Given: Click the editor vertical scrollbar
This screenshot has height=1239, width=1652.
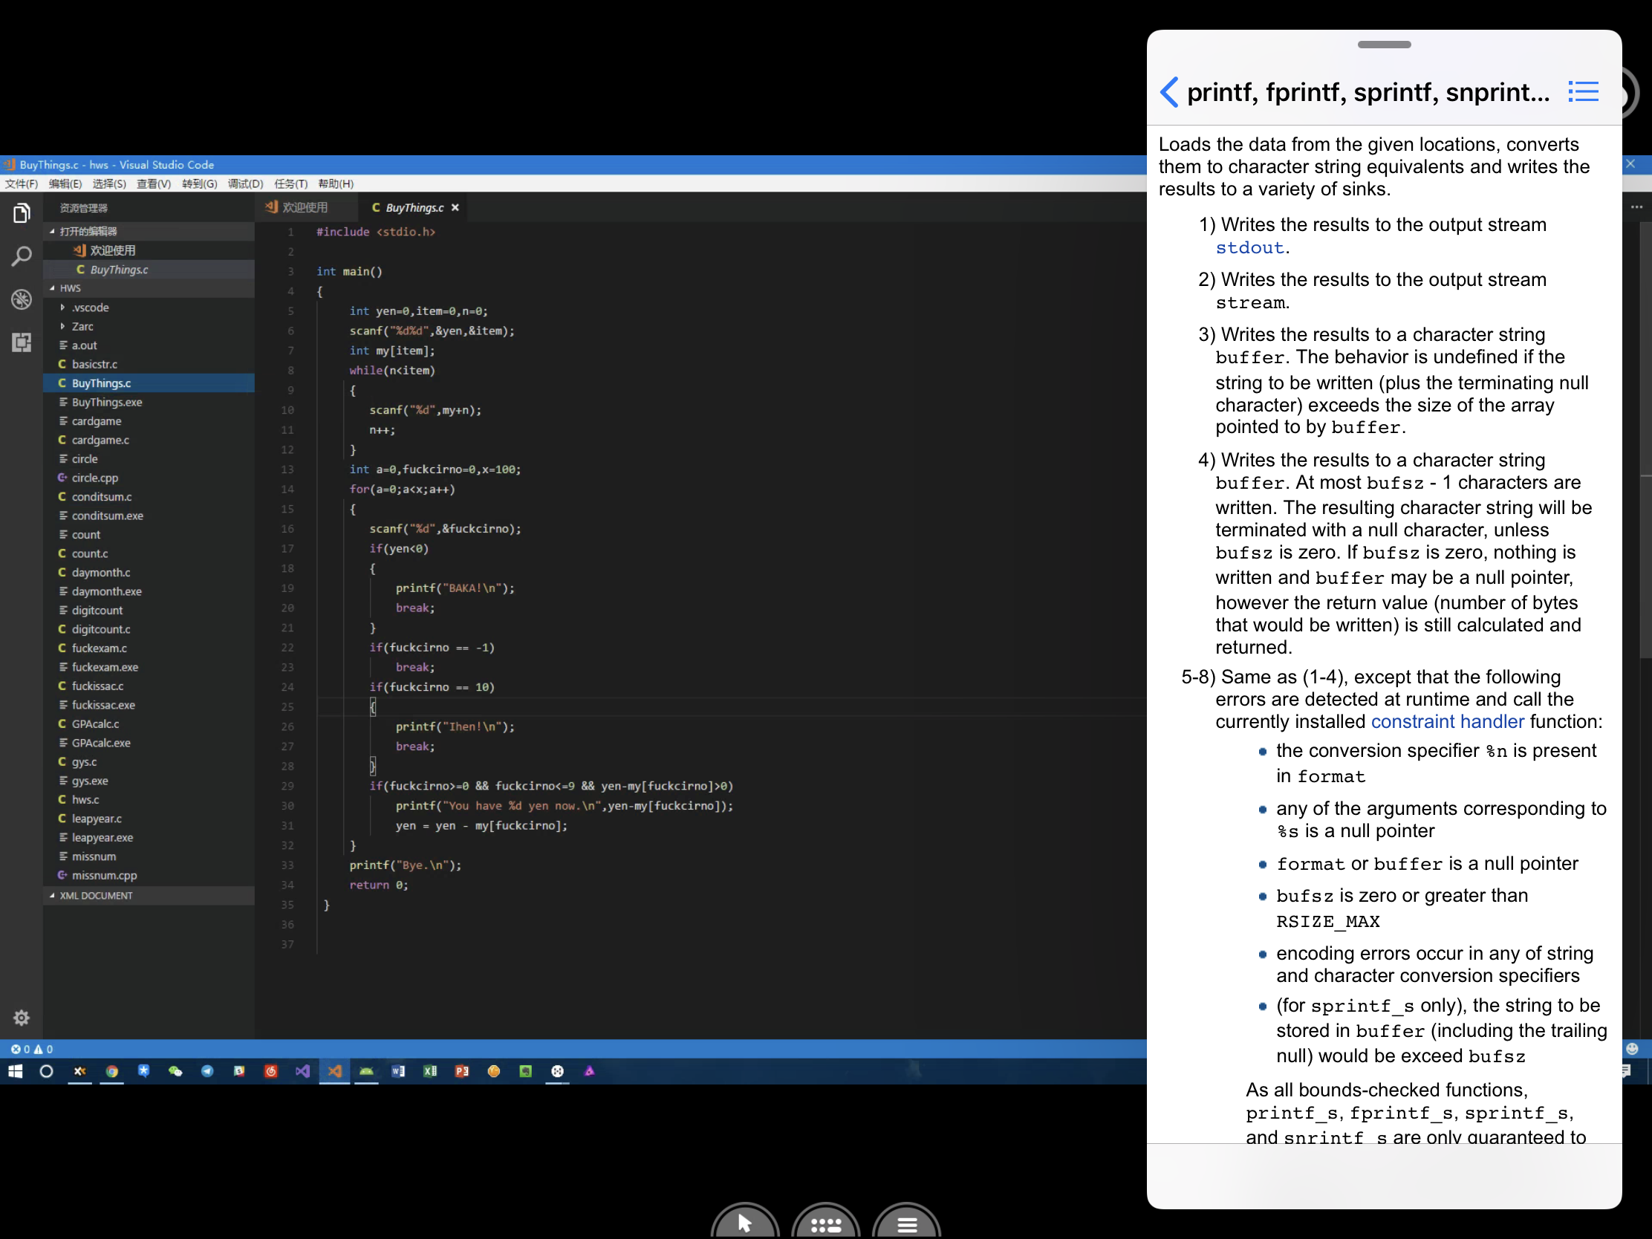Looking at the screenshot, I should (1645, 440).
